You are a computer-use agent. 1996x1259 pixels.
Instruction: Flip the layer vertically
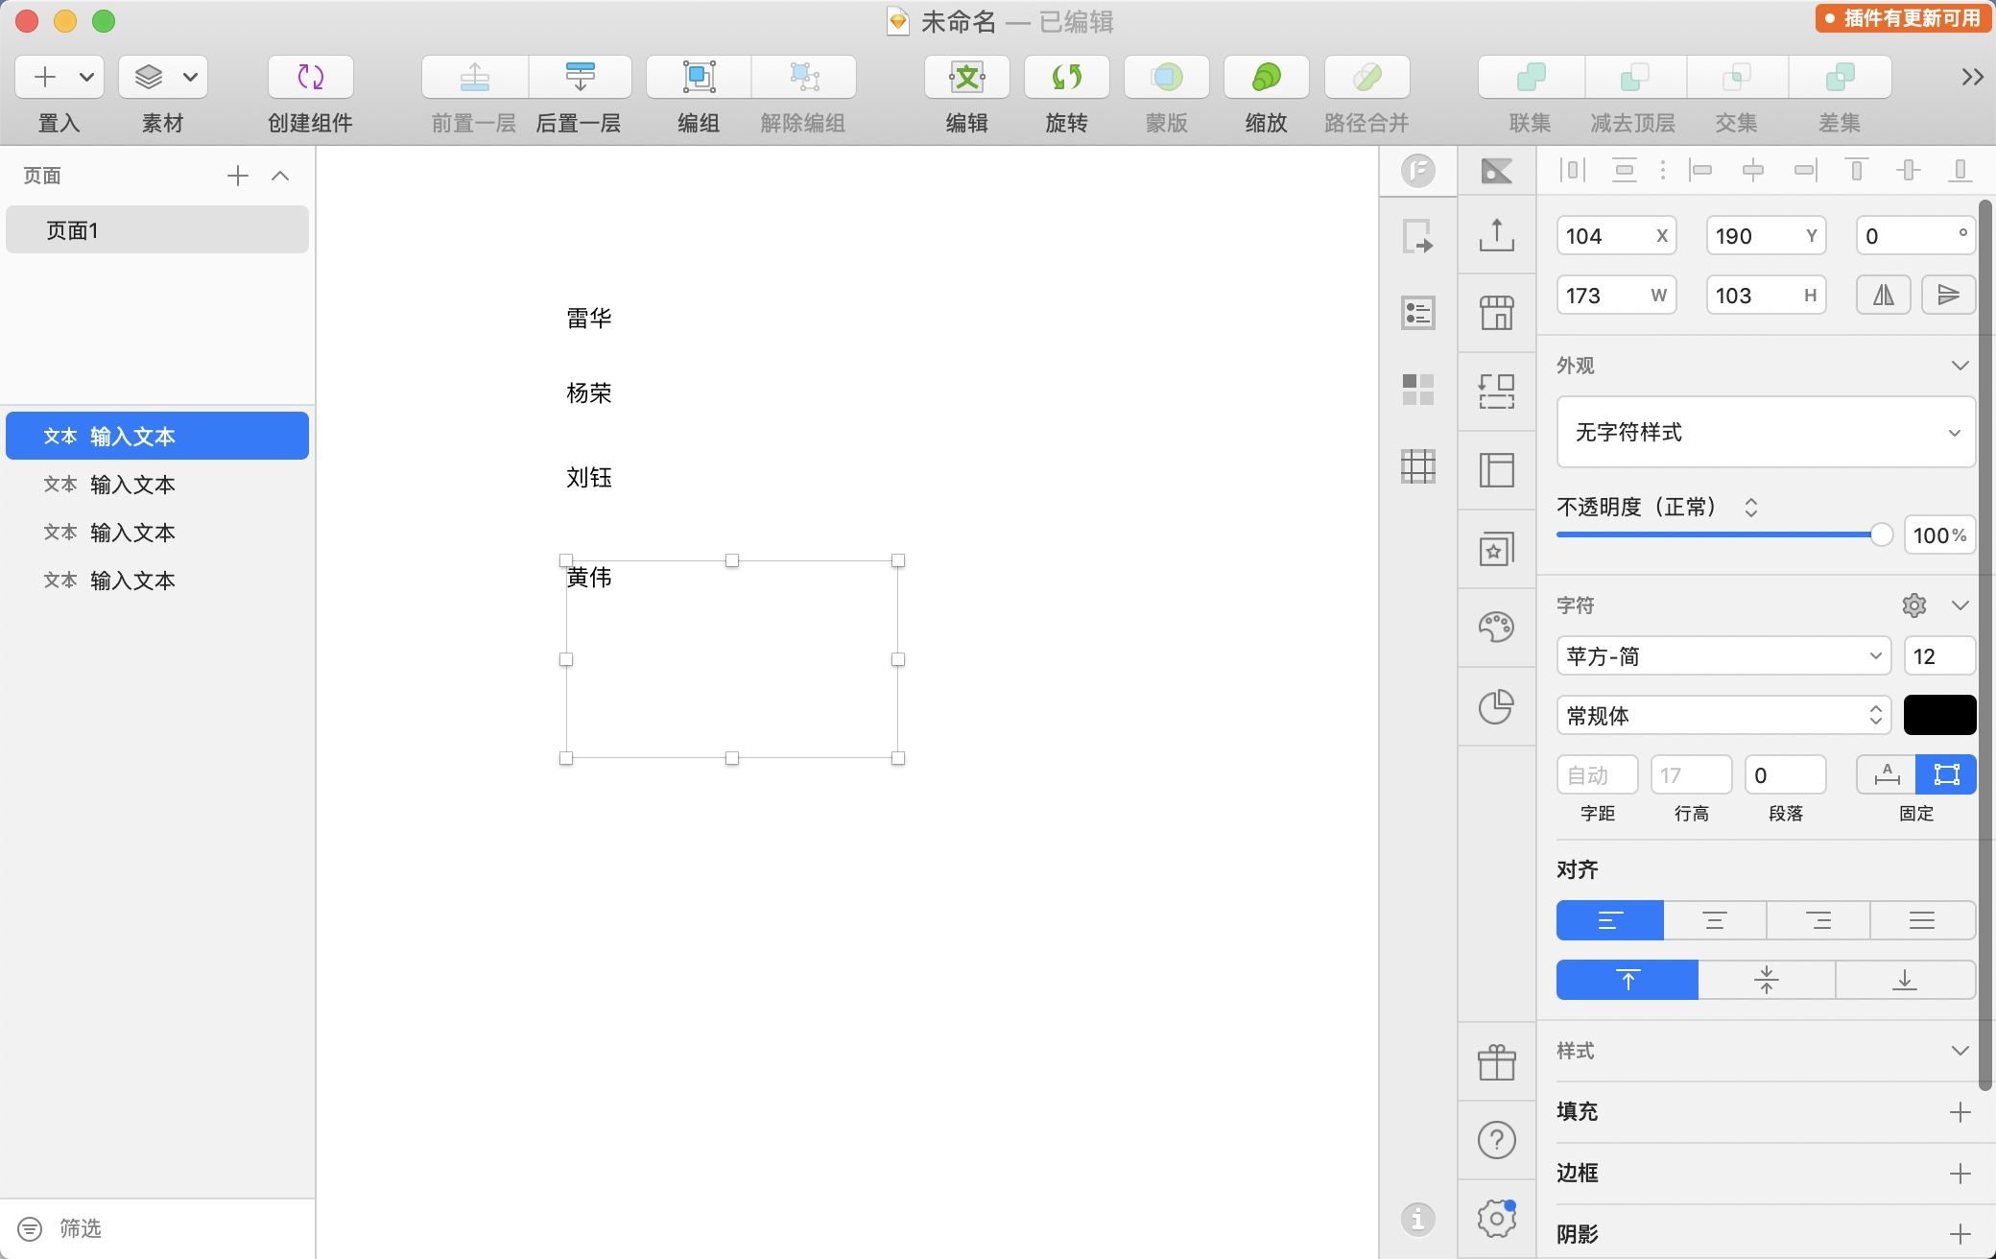click(1949, 295)
